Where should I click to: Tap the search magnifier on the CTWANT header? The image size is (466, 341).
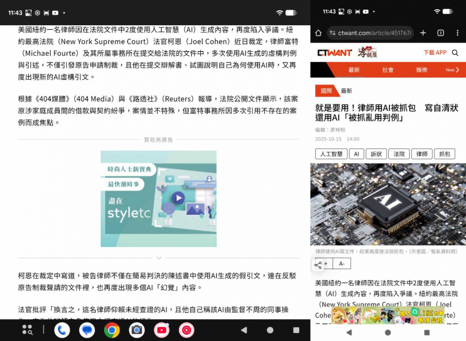coord(456,51)
